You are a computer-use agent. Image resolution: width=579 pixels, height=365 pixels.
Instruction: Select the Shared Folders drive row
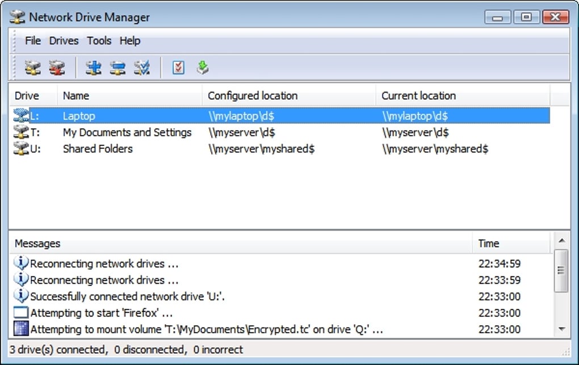[98, 149]
